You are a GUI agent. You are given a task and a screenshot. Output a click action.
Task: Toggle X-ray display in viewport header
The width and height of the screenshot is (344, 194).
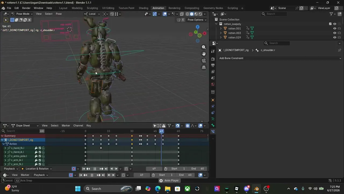(x=182, y=14)
